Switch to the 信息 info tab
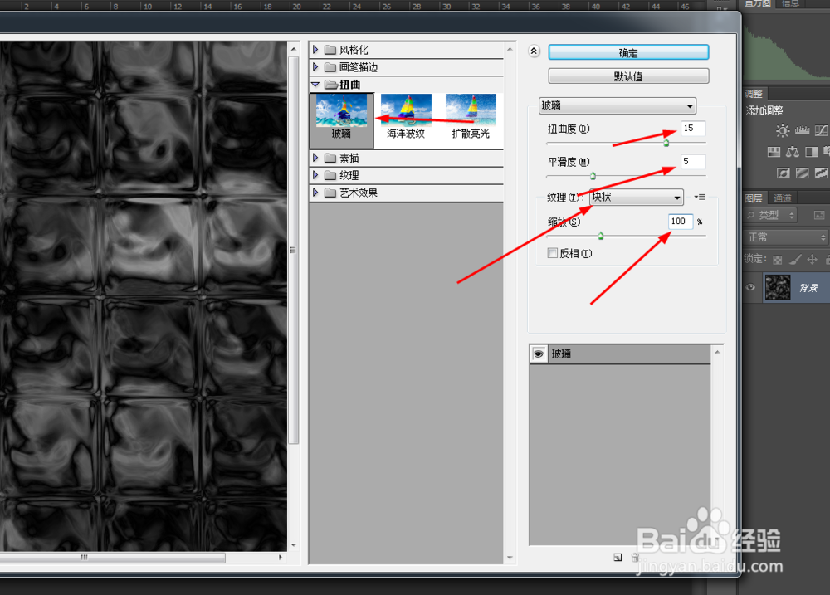The image size is (830, 595). click(789, 3)
